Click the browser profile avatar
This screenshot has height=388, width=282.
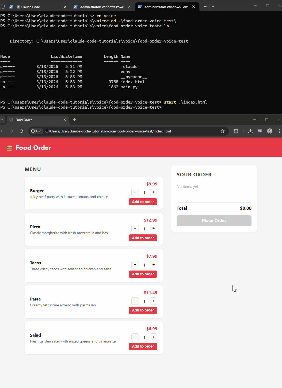click(270, 131)
